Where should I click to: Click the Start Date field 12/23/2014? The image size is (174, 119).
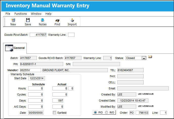click(37, 78)
